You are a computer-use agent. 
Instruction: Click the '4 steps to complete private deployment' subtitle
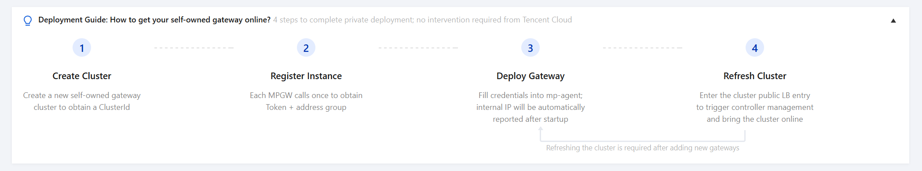(422, 20)
